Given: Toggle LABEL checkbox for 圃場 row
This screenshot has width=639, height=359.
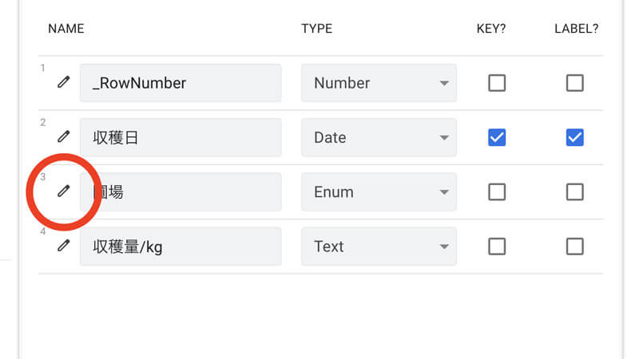Looking at the screenshot, I should (574, 191).
